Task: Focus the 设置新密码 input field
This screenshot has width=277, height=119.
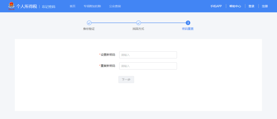Action: coord(148,55)
